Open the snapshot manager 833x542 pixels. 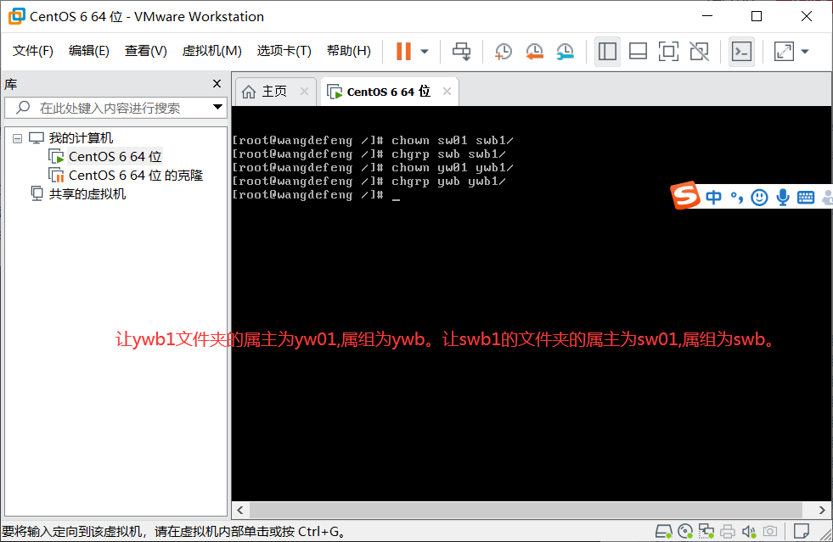(565, 52)
